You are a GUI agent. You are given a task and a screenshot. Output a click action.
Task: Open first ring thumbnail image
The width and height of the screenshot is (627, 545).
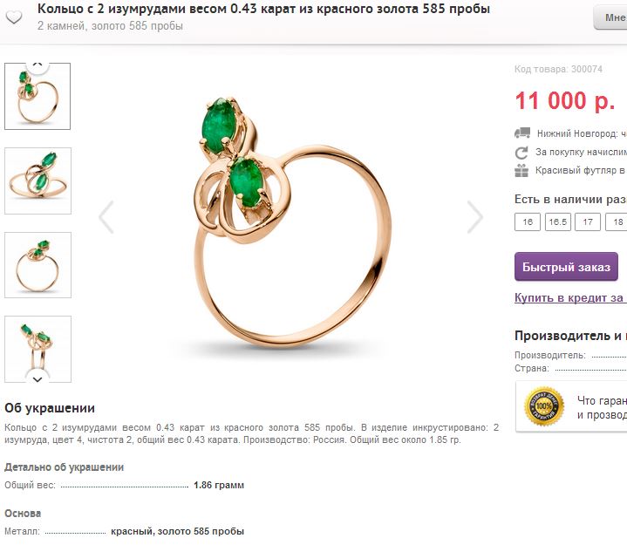[x=37, y=97]
